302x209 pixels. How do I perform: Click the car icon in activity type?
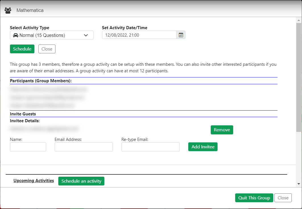16,35
